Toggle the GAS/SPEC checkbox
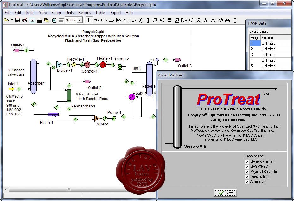Image resolution: width=294 pixels, height=201 pixels. (247, 167)
